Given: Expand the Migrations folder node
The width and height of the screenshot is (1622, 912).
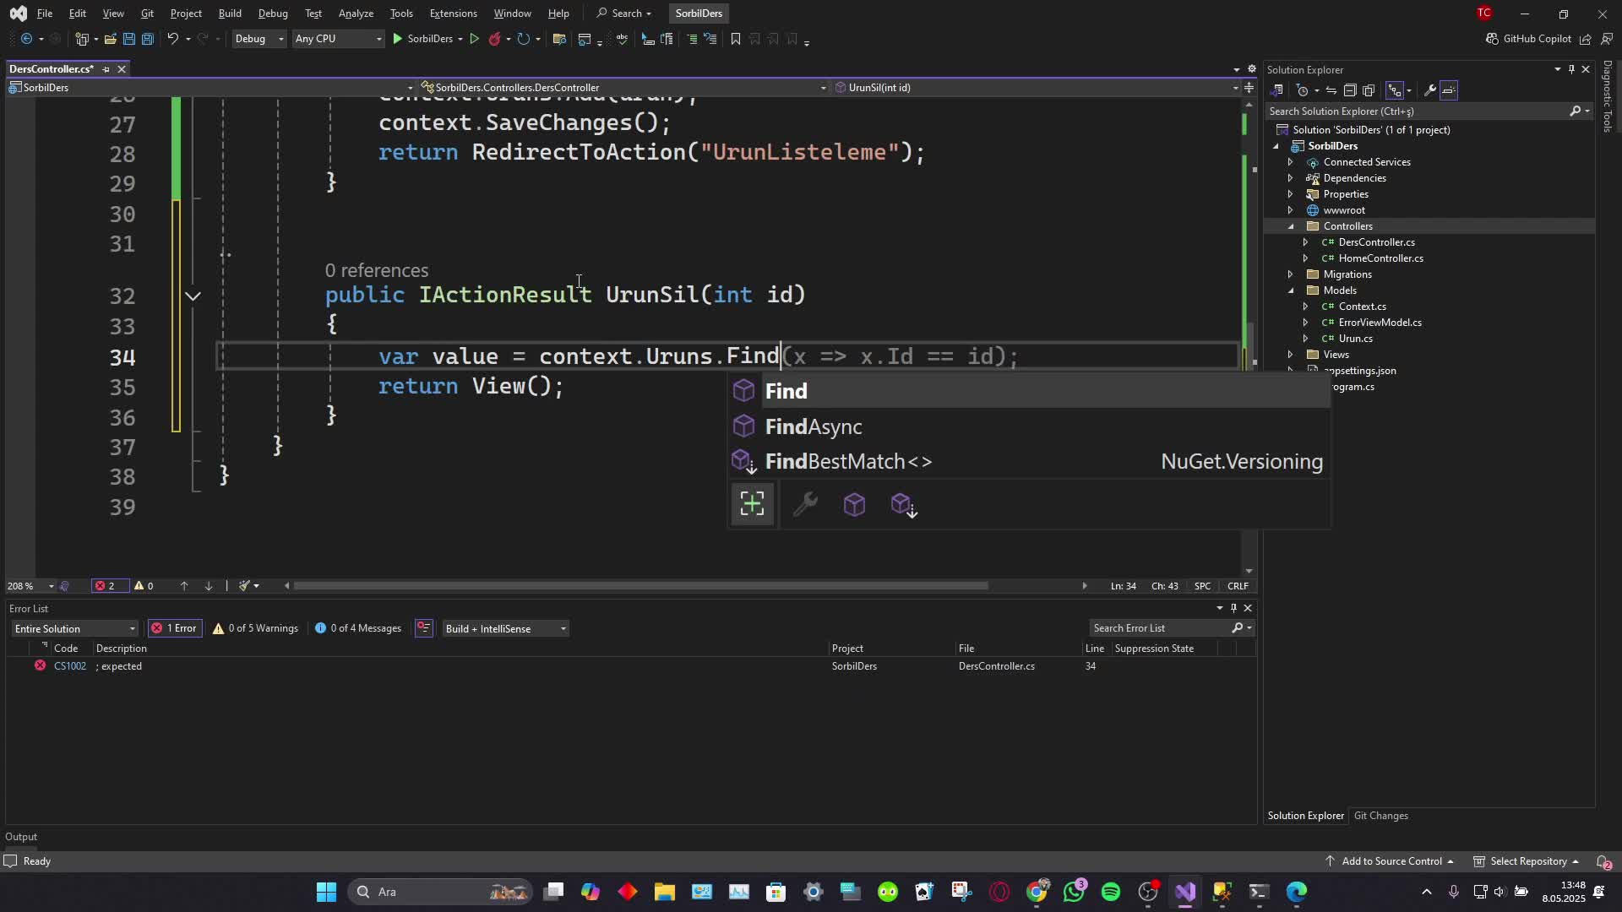Looking at the screenshot, I should pyautogui.click(x=1290, y=274).
